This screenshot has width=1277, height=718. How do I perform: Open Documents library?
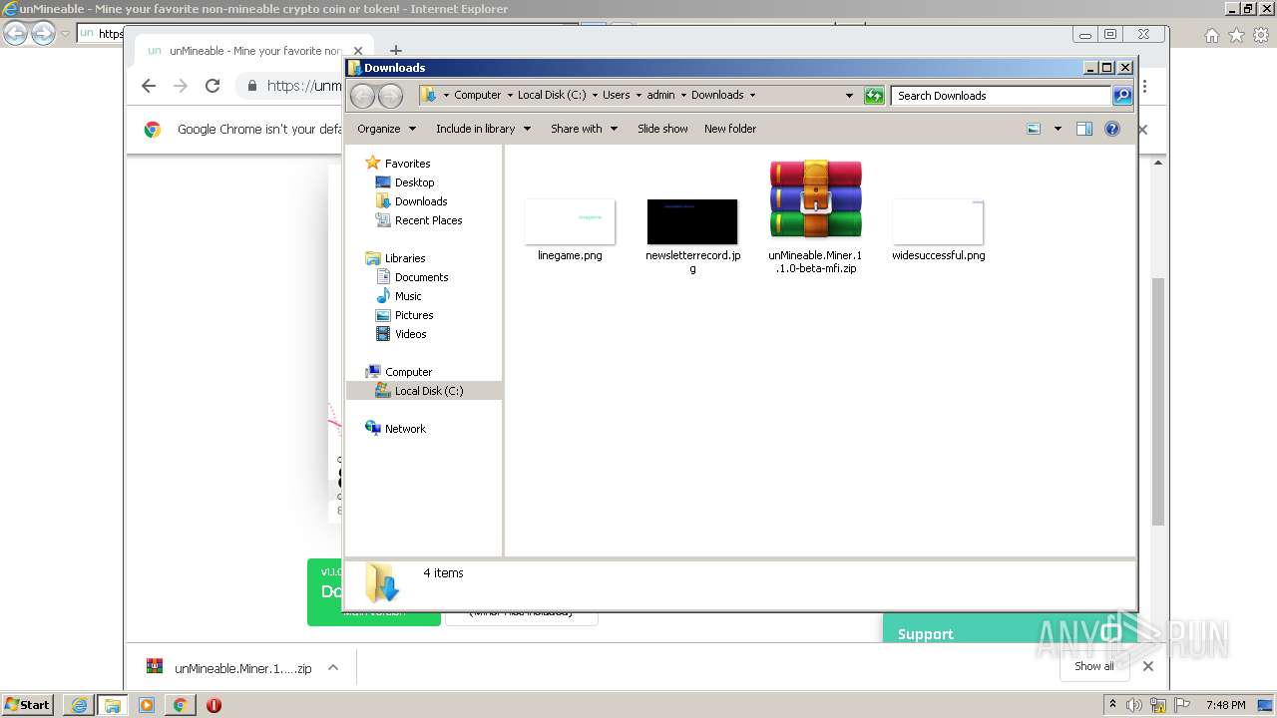[421, 277]
